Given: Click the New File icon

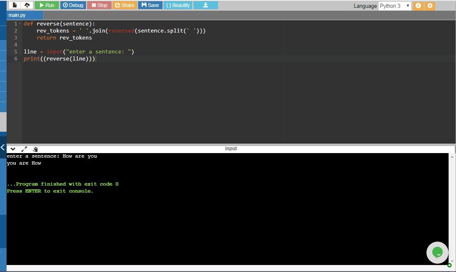Looking at the screenshot, I should [15, 5].
